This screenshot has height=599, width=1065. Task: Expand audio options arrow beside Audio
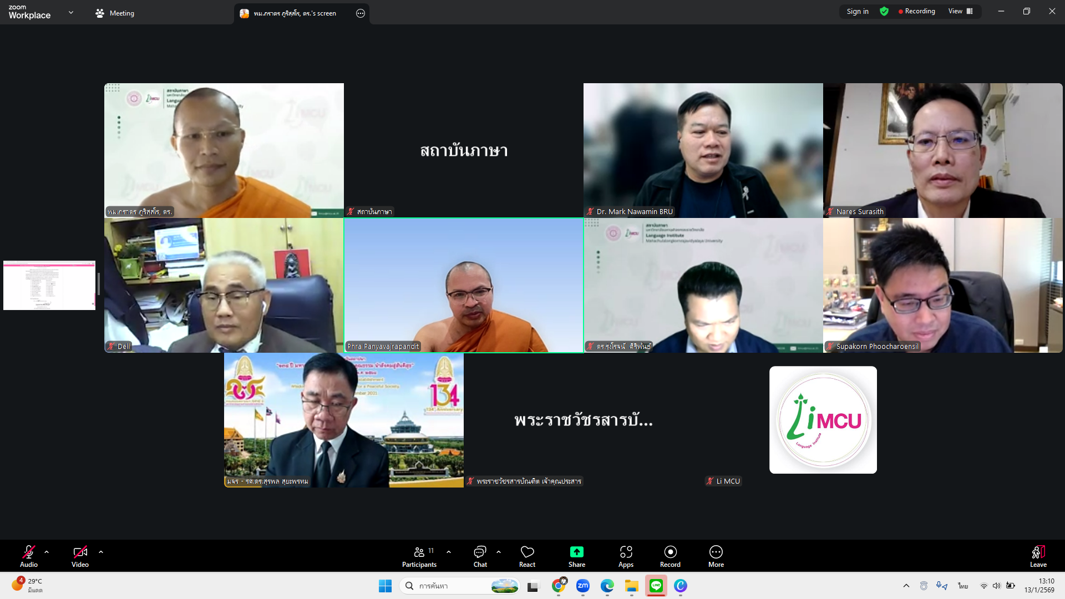(x=47, y=552)
